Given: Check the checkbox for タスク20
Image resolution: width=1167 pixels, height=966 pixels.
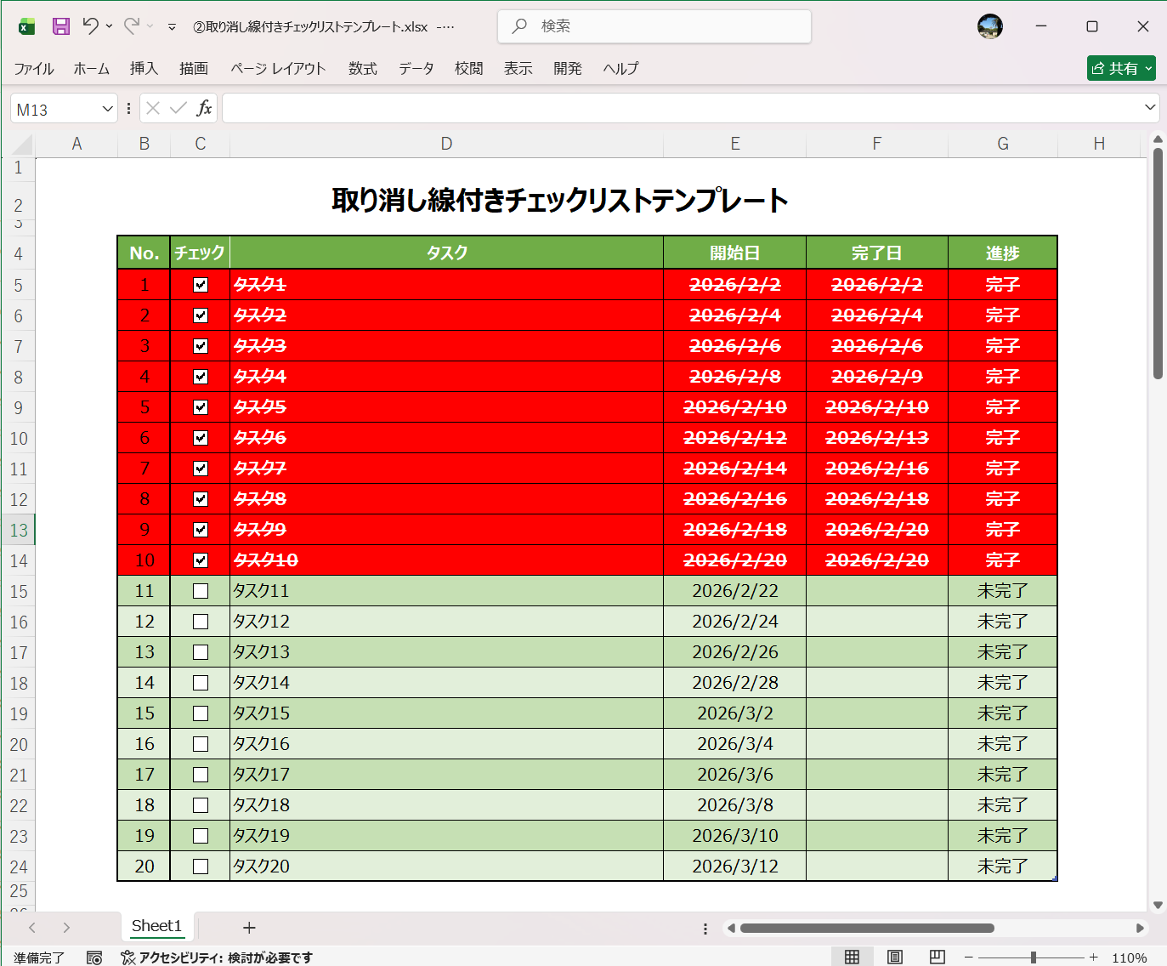Looking at the screenshot, I should pyautogui.click(x=200, y=866).
